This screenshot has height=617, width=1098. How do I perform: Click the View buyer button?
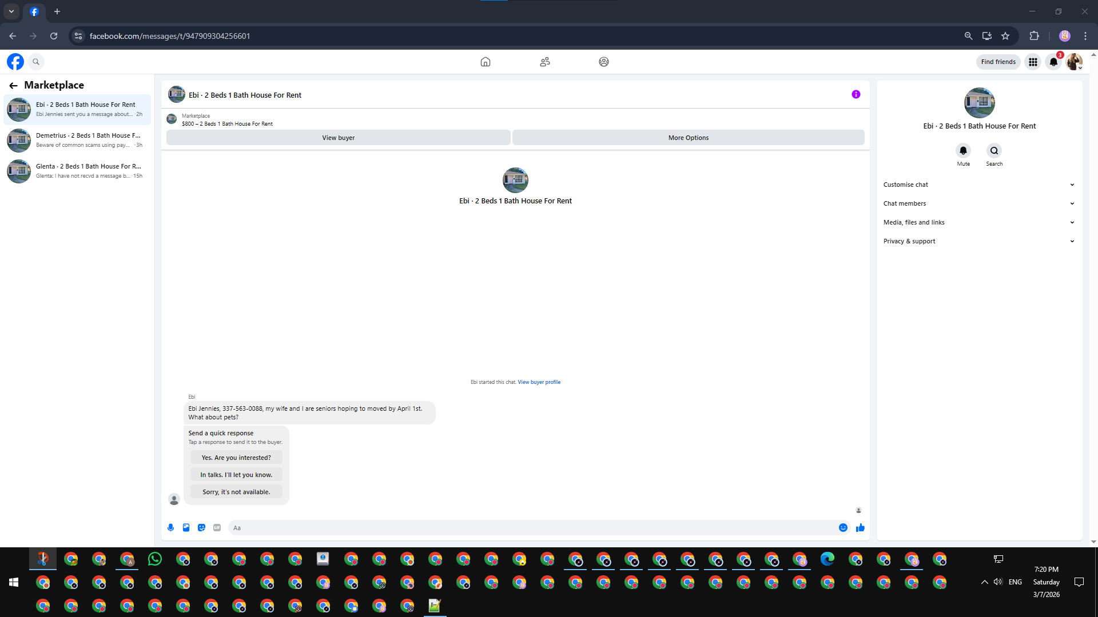(339, 138)
